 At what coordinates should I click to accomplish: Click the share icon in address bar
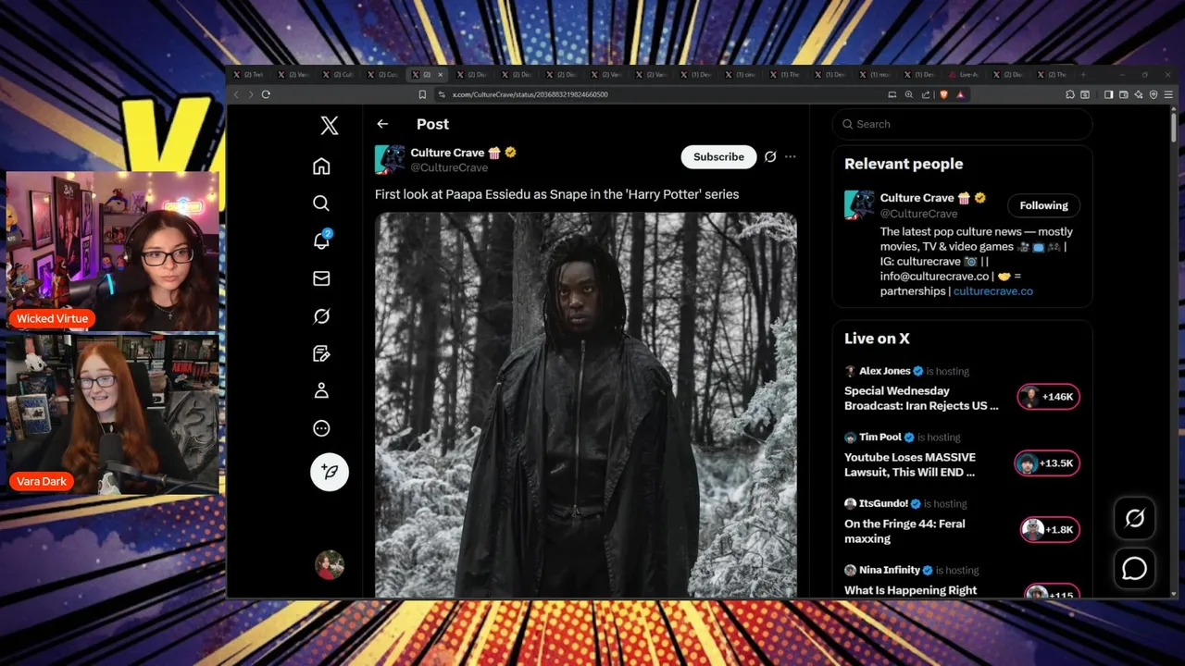pyautogui.click(x=926, y=94)
